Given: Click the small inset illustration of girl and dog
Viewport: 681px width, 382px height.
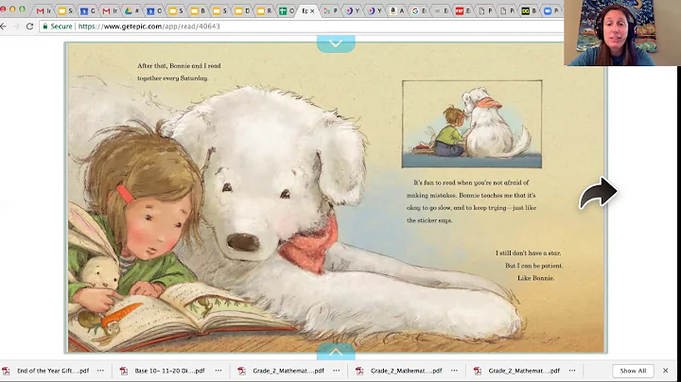Looking at the screenshot, I should pos(472,124).
